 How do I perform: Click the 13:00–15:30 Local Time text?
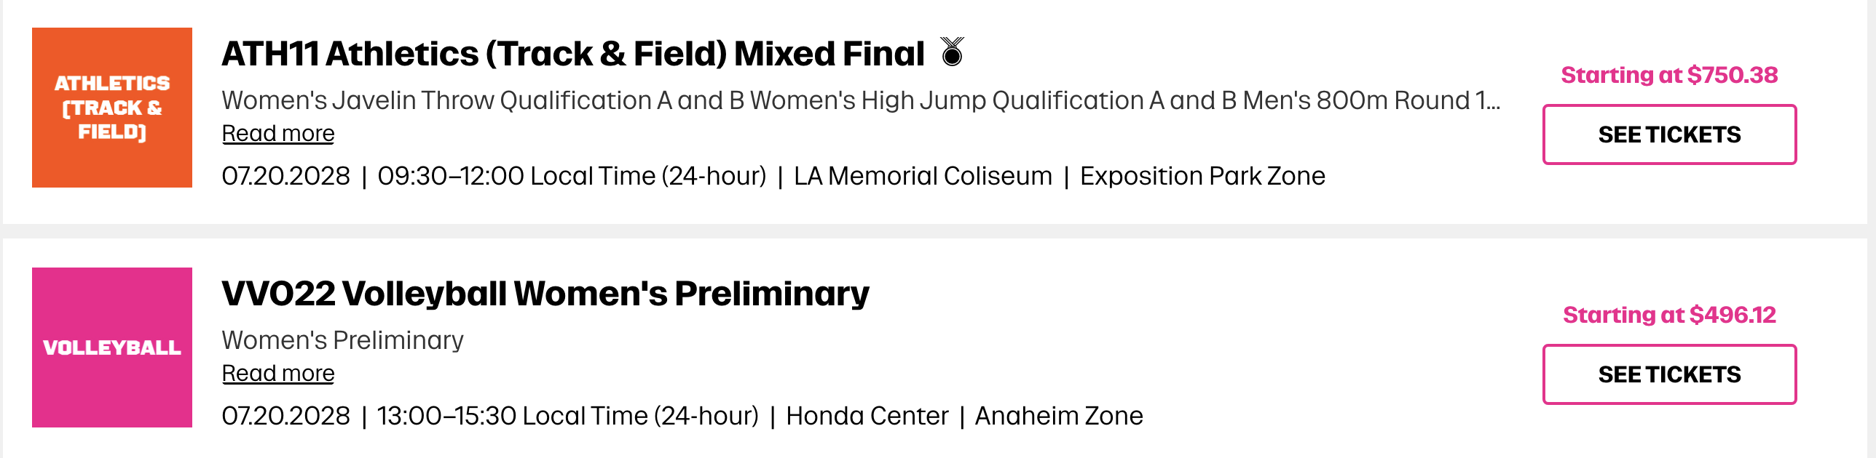tap(567, 416)
